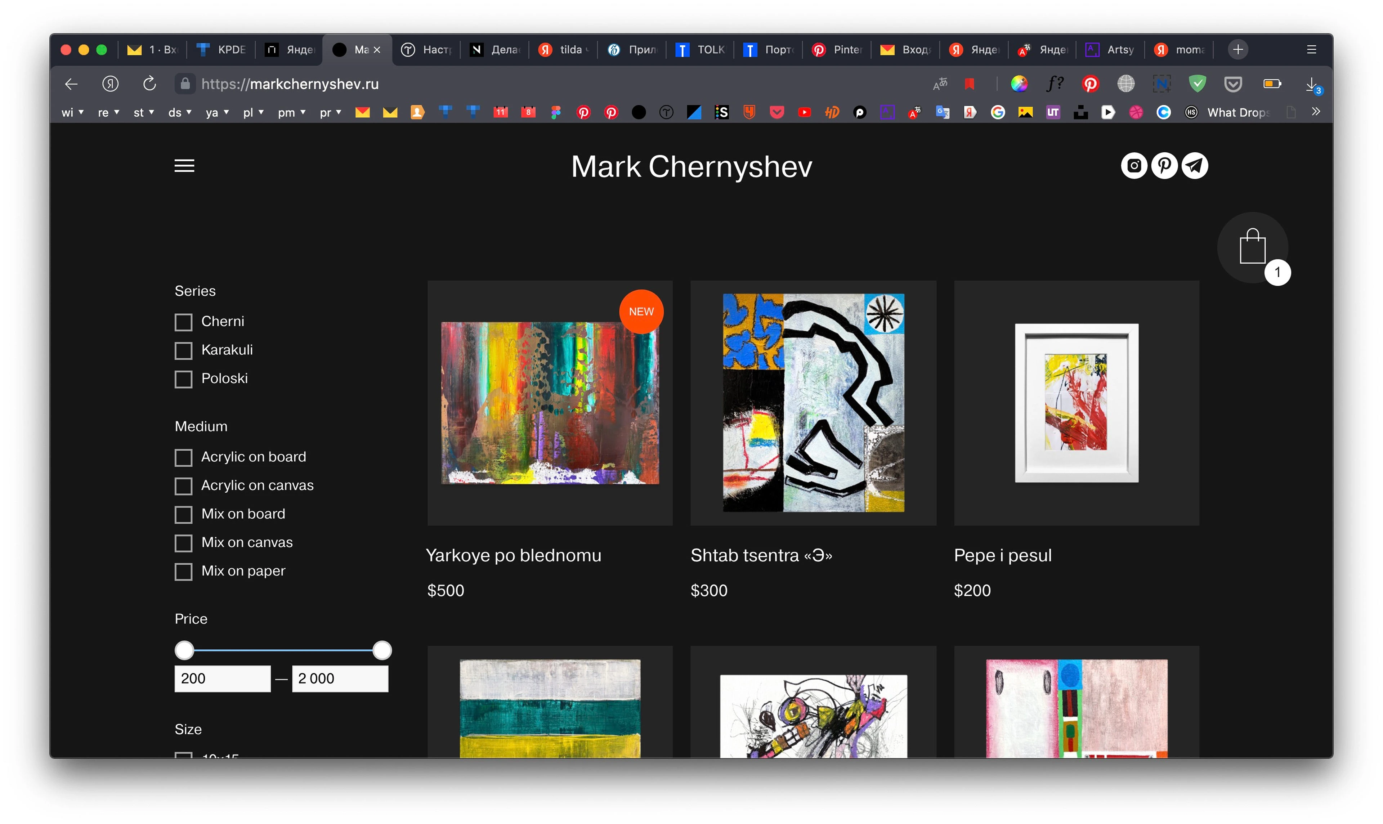Open the browser main menu icon
Screen dimensions: 1383x824
(1311, 49)
